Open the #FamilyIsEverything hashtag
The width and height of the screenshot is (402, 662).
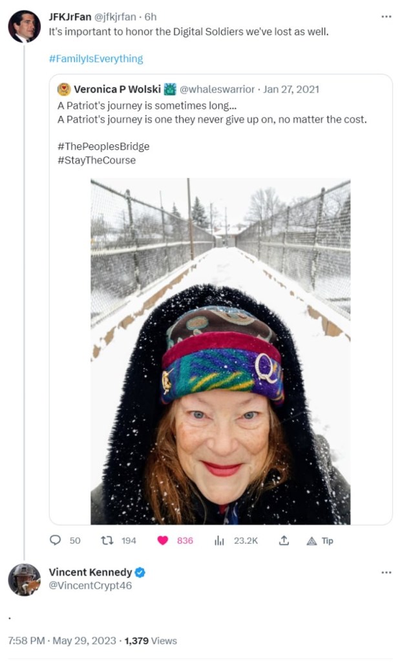[x=96, y=59]
